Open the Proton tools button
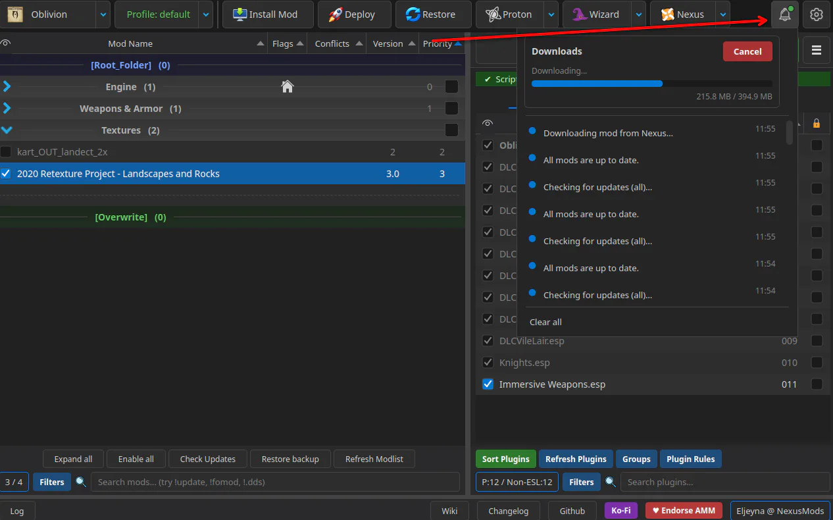 pos(509,14)
